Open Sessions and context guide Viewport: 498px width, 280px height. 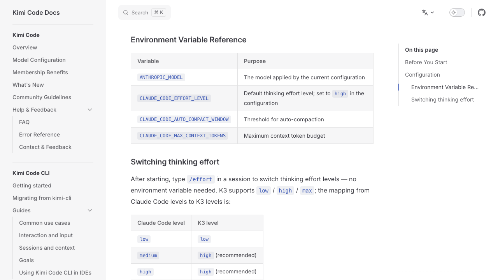[47, 248]
